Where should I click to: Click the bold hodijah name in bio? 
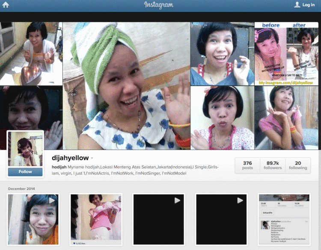(x=59, y=167)
